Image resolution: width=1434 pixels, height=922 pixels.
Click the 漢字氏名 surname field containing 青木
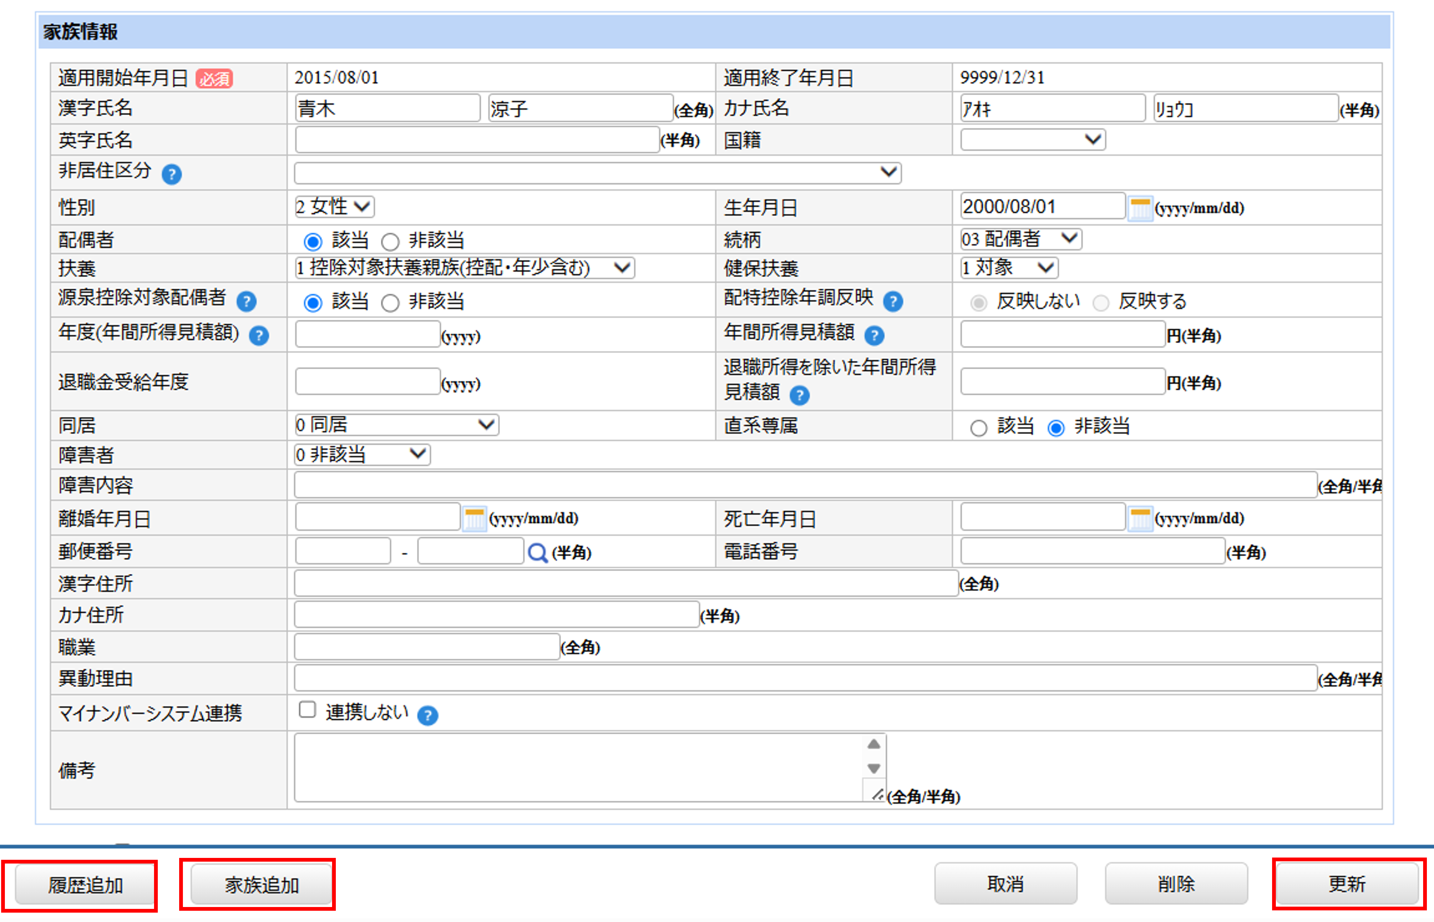pos(388,108)
